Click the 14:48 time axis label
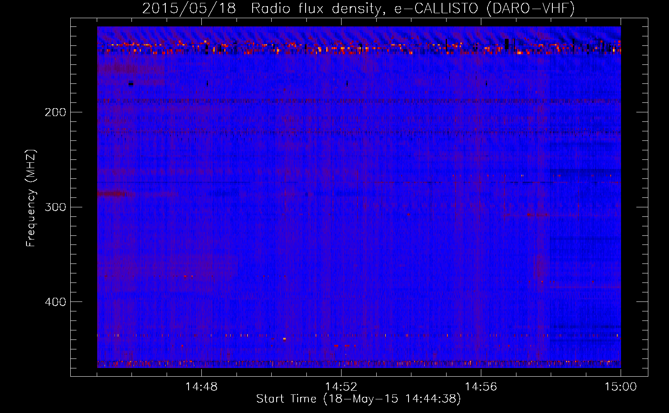Screen dimensions: 669x413 click(201, 387)
